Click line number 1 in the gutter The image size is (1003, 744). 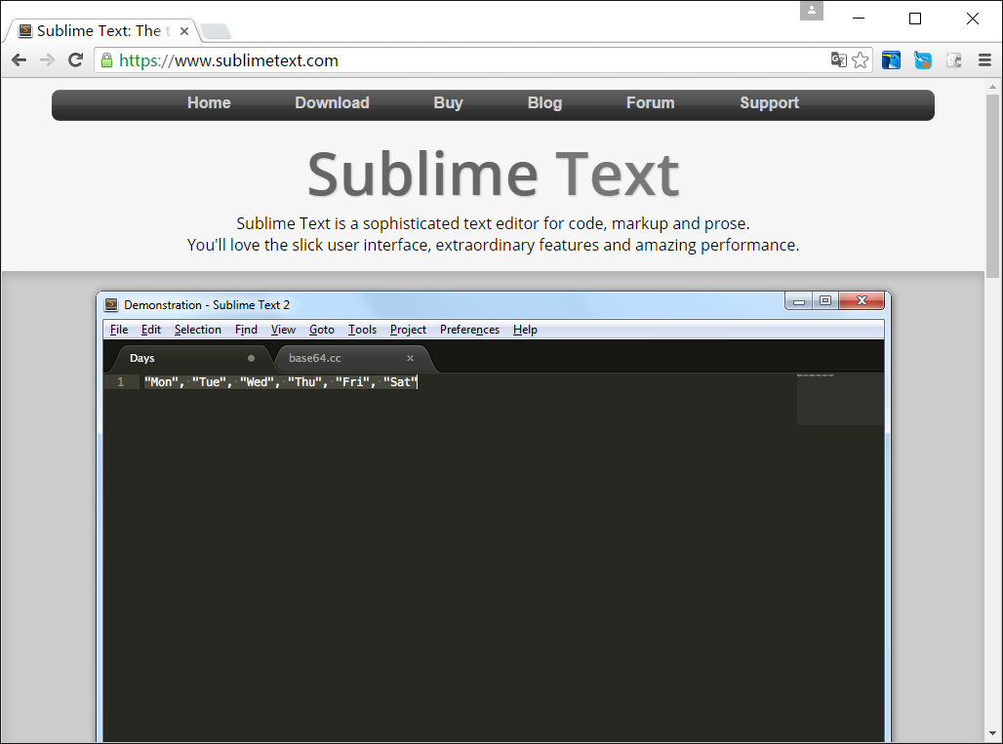[x=120, y=381]
